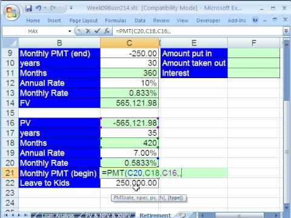Click the cell showing 360 months
Viewport: 291px width, 218px height.
click(x=129, y=73)
